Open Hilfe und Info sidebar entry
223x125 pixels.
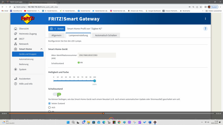point(25,84)
